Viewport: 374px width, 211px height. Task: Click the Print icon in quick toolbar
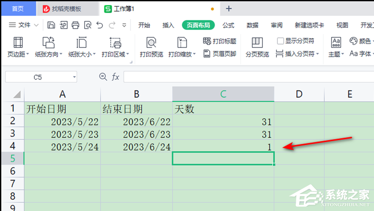pos(75,25)
